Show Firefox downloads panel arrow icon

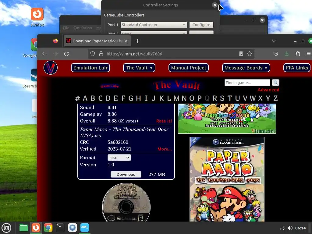286,54
